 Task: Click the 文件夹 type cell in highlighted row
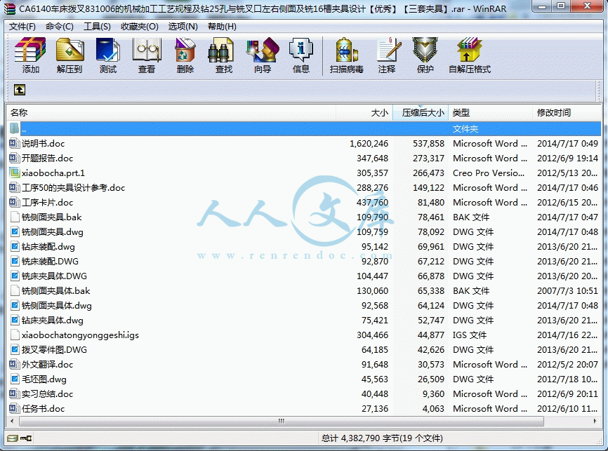[465, 128]
